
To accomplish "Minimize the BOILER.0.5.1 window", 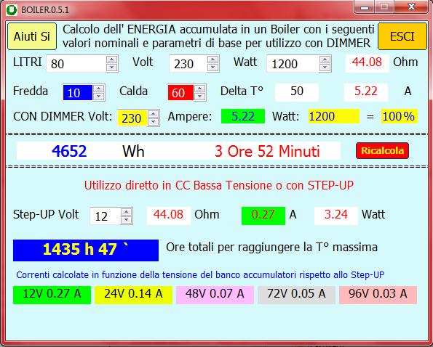I will (x=365, y=7).
